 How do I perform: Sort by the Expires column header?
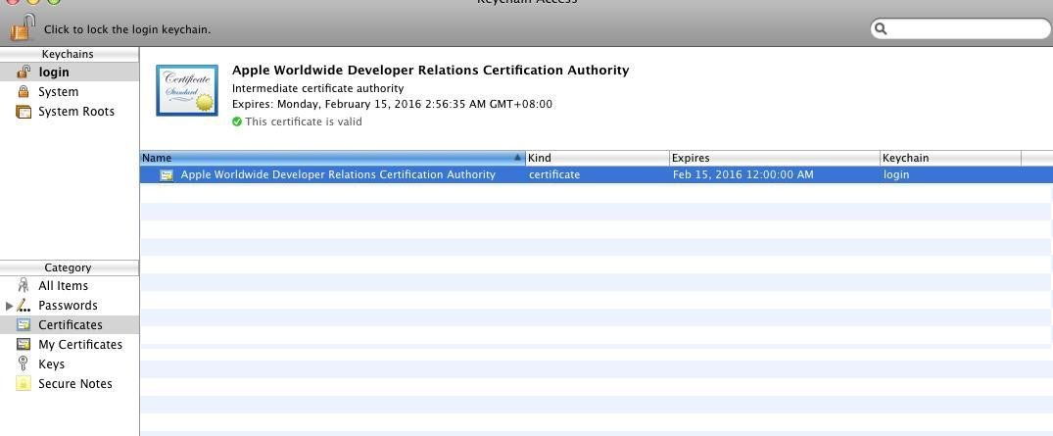tap(774, 158)
